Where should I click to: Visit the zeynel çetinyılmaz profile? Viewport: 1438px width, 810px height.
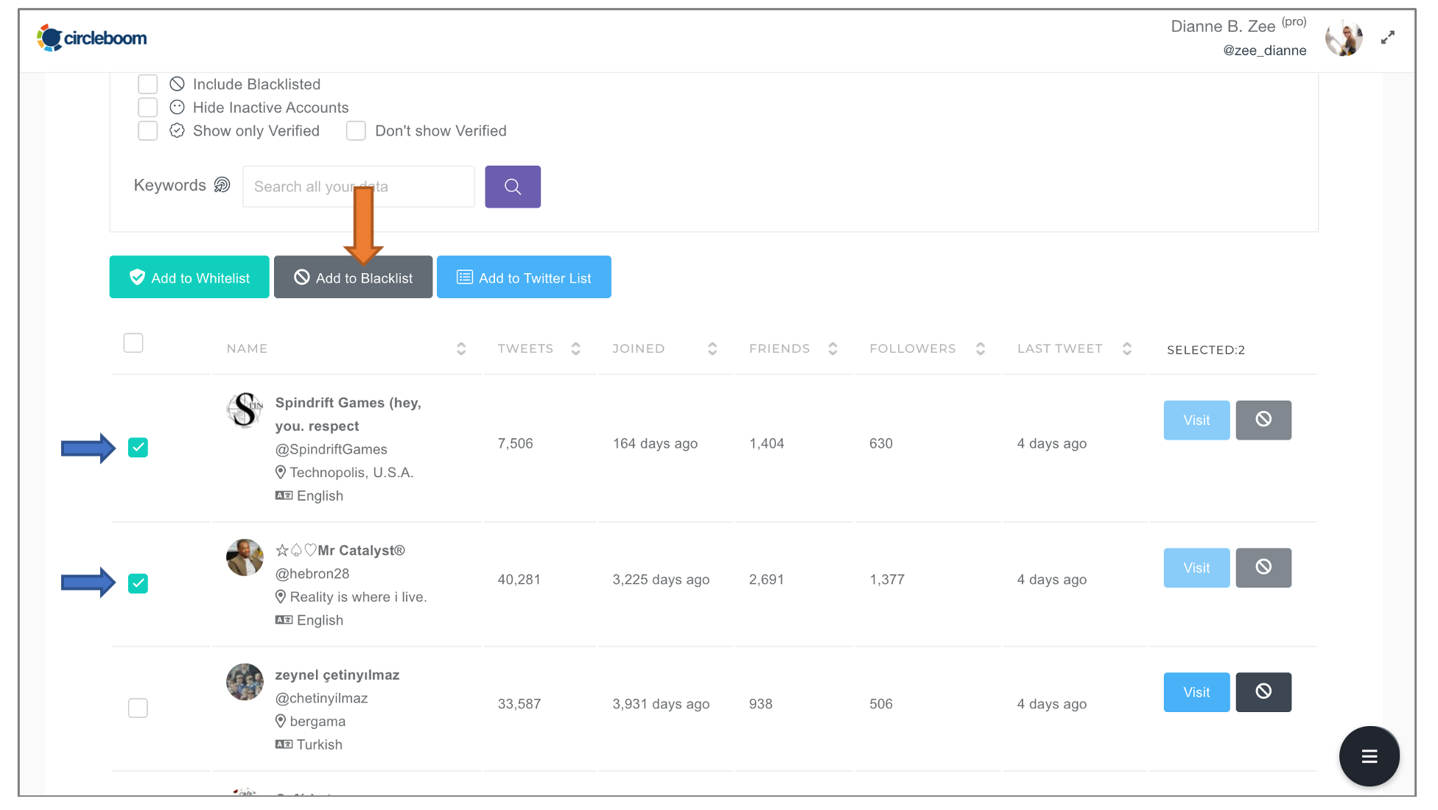coord(1196,691)
